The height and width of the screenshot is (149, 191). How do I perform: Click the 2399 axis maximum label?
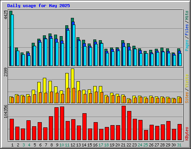coord(6,72)
